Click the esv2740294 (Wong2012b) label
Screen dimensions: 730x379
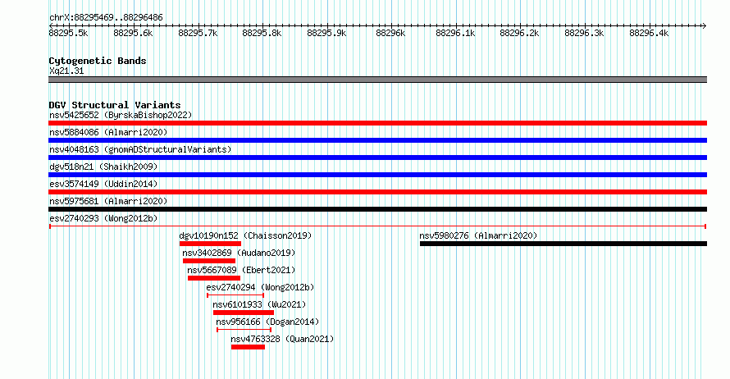point(260,287)
